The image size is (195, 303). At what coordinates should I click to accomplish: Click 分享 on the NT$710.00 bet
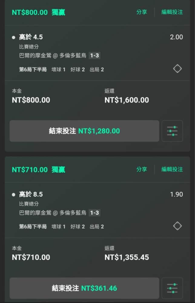tap(142, 169)
